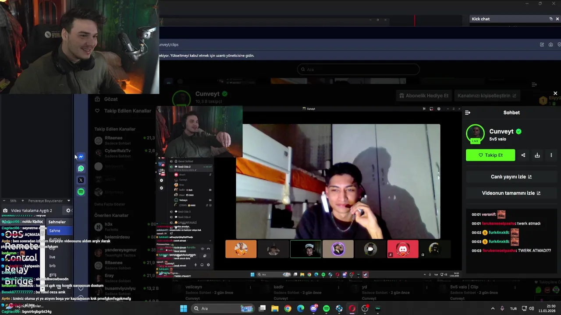561x315 pixels.
Task: Click the Cunveyt channel name in the clip panel
Action: pyautogui.click(x=501, y=131)
